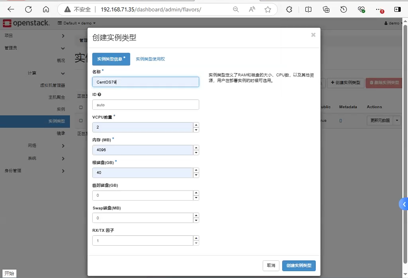408x278 pixels.
Task: Add page to favorites star
Action: tap(268, 10)
